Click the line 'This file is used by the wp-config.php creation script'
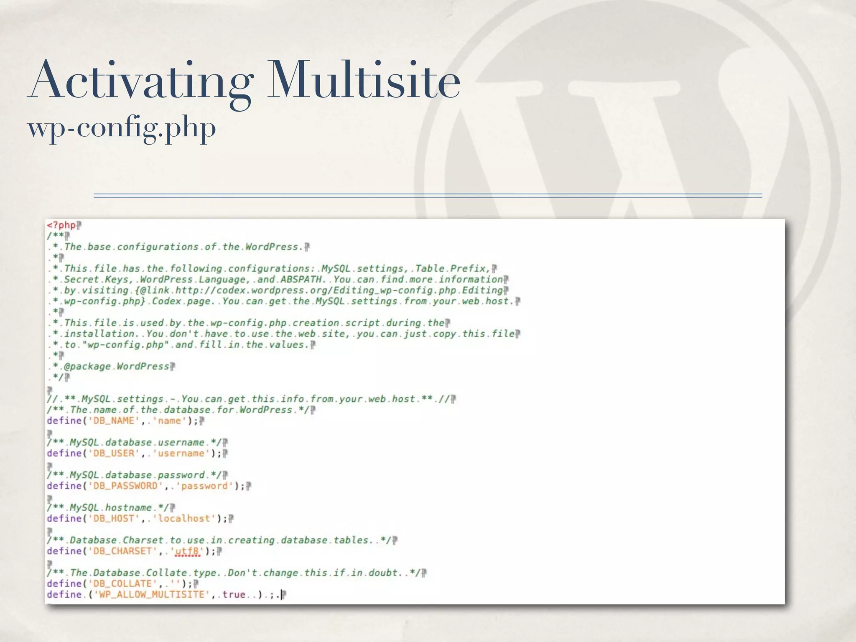This screenshot has height=642, width=856. 248,323
